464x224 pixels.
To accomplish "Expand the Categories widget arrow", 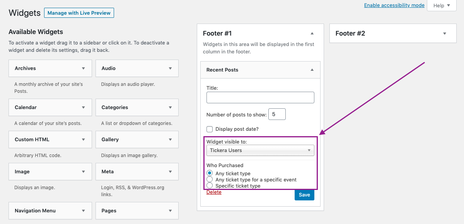I will [170, 108].
